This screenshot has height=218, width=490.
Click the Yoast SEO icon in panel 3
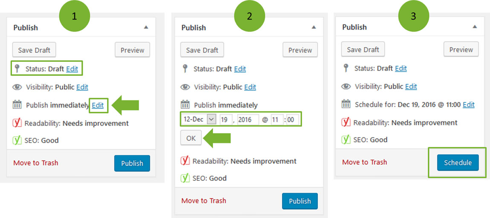tap(346, 139)
